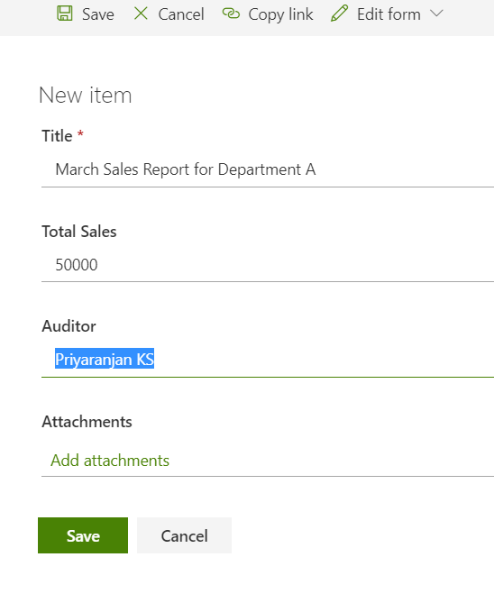Click the Attachments section label
This screenshot has width=494, height=612.
click(87, 422)
